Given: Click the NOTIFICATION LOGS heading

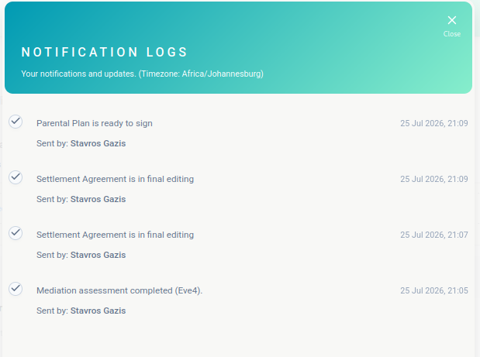Looking at the screenshot, I should pyautogui.click(x=105, y=52).
